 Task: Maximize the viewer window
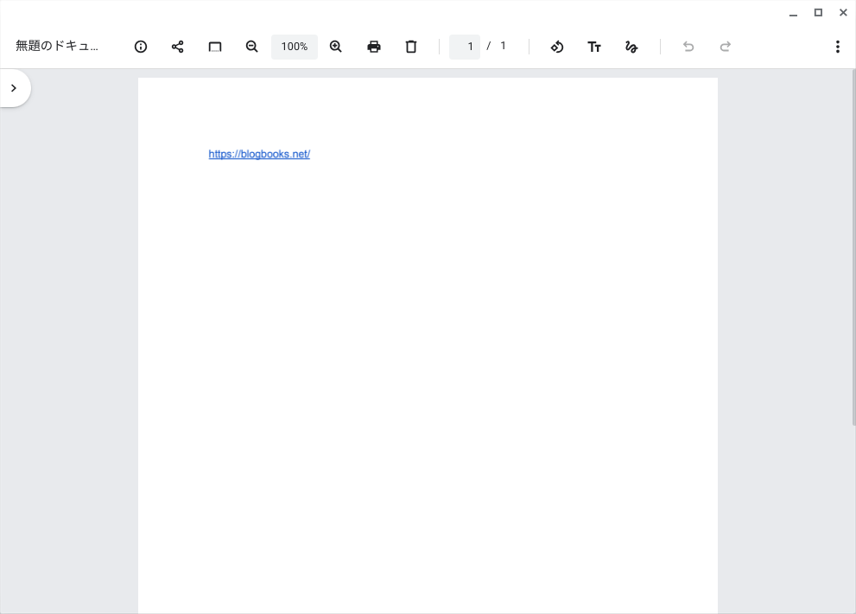tap(818, 13)
